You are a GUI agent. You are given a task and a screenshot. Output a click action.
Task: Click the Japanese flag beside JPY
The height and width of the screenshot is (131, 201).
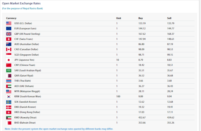pos(9,60)
